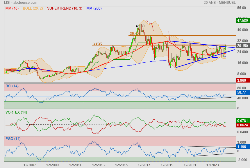
Task: Click the 16.000 price axis label
Action: coord(242,63)
